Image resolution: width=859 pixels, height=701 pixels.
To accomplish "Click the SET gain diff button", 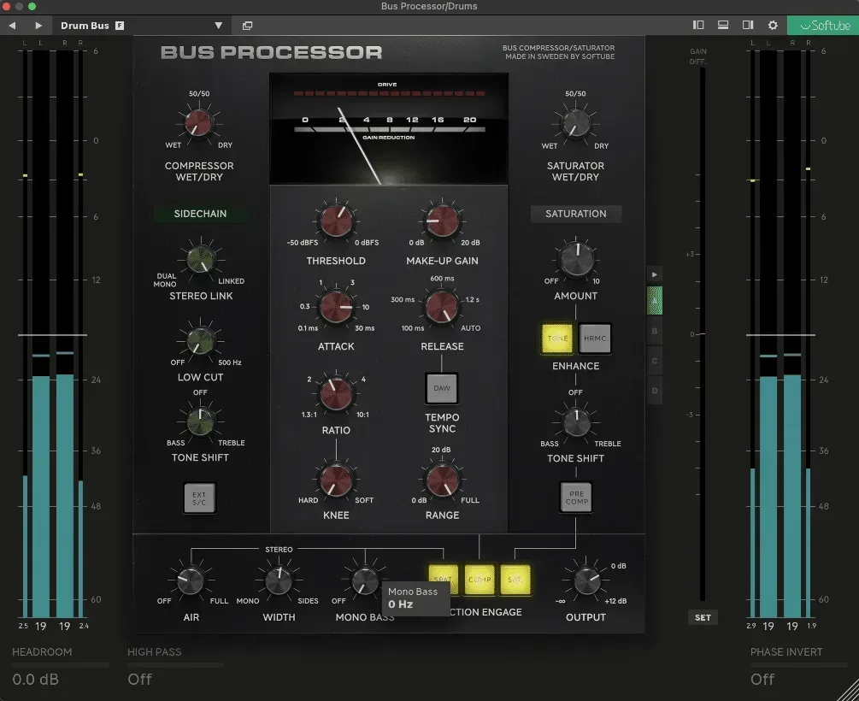I will point(703,618).
